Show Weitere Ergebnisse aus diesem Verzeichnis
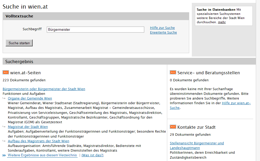 [x=42, y=155]
